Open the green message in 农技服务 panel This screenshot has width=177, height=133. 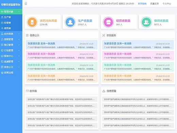click(138, 66)
